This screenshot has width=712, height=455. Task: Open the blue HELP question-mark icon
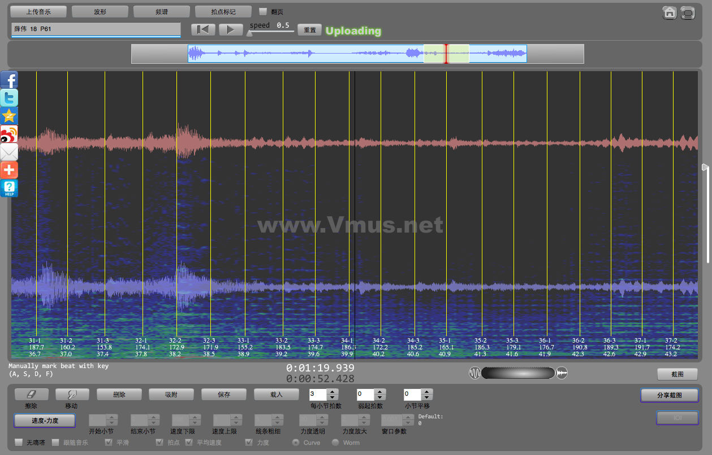click(9, 188)
